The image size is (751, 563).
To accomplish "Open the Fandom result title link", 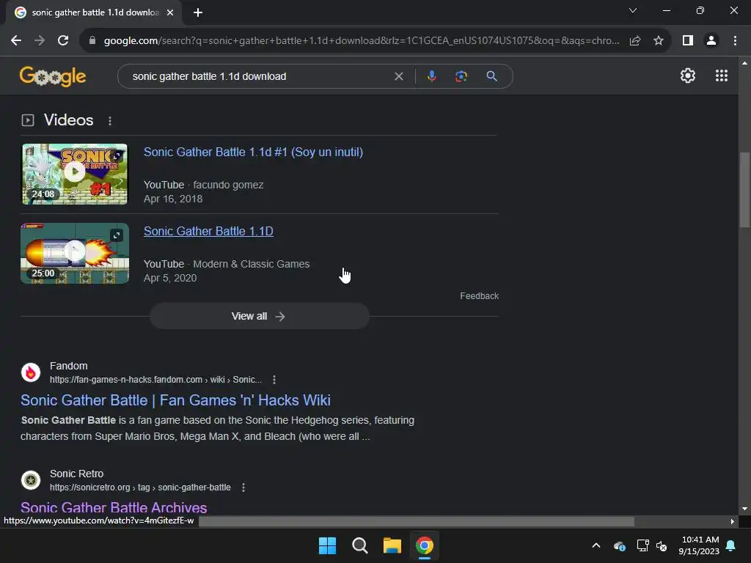I will (175, 400).
